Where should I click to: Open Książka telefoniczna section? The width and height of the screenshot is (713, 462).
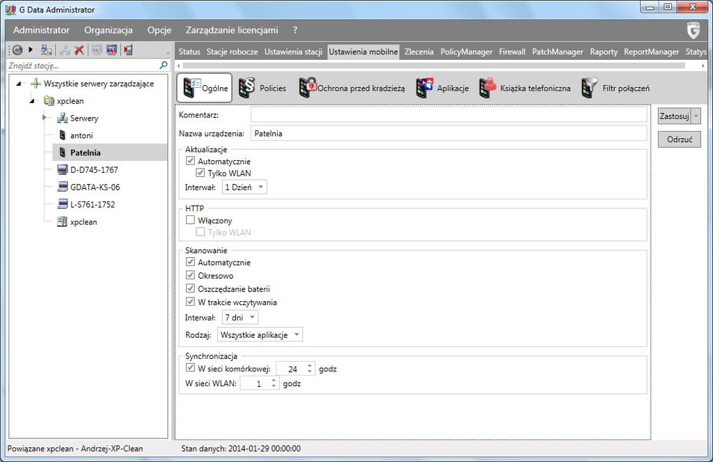[525, 88]
